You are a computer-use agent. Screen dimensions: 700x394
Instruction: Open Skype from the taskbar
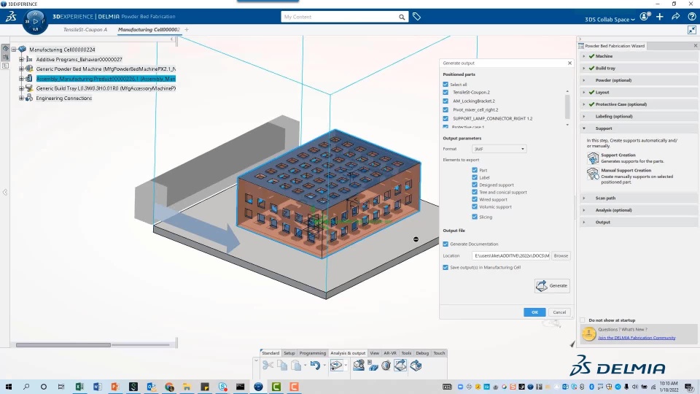[222, 387]
